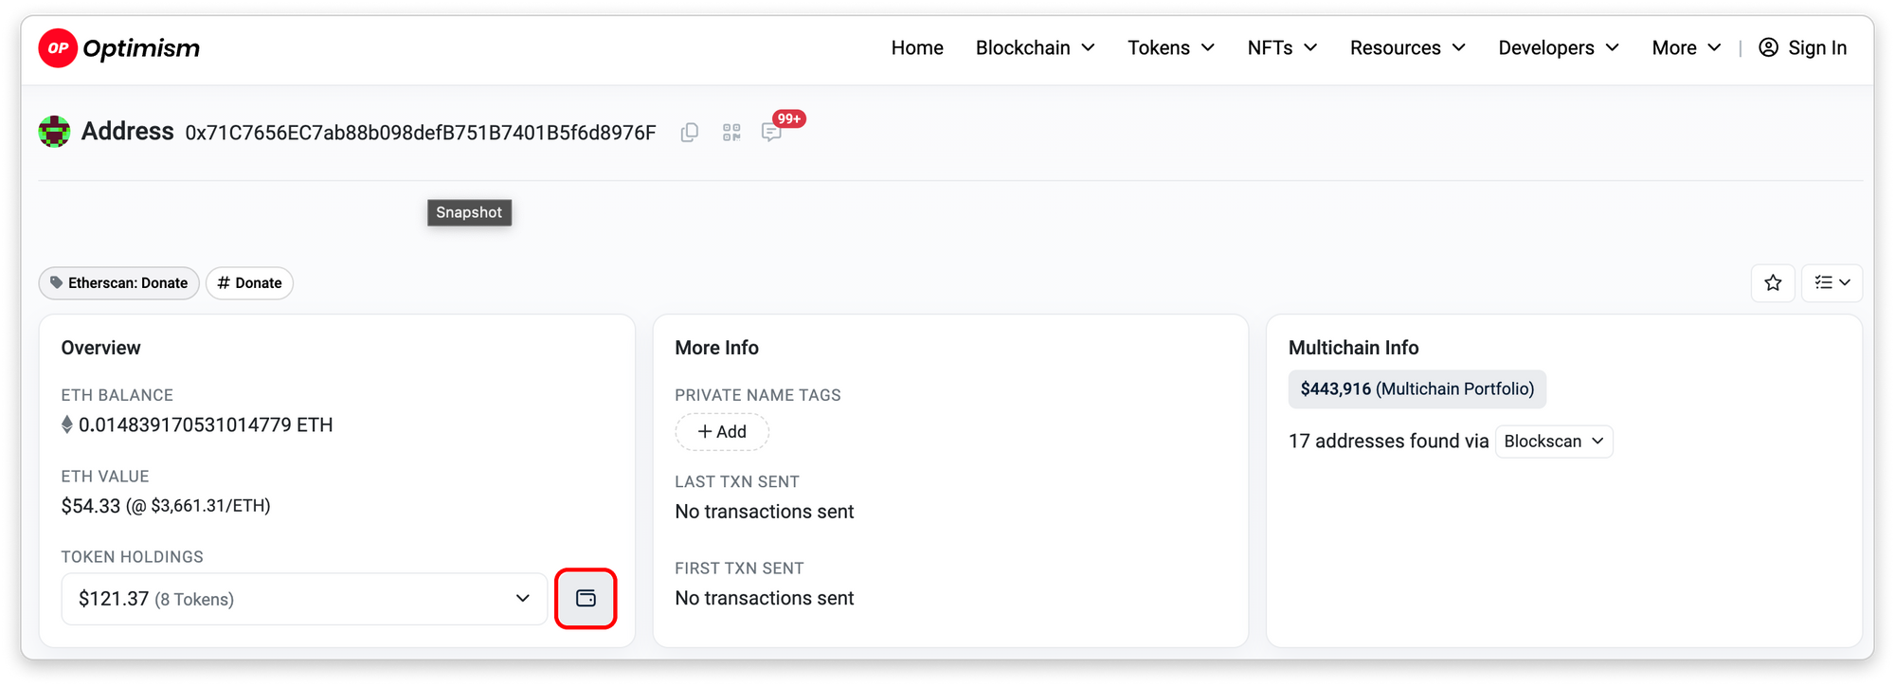Click the address identicon avatar
The image size is (1895, 686).
point(55,132)
